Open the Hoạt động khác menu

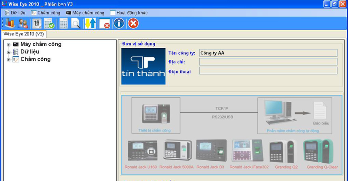(129, 13)
